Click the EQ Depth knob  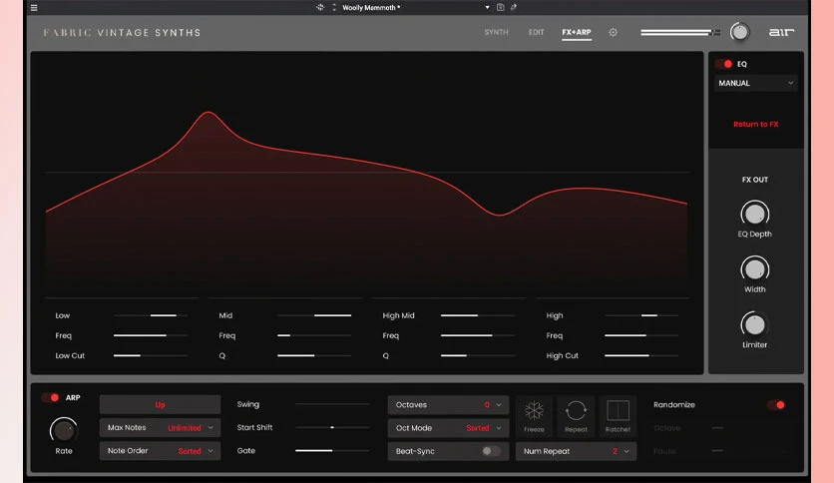point(755,214)
